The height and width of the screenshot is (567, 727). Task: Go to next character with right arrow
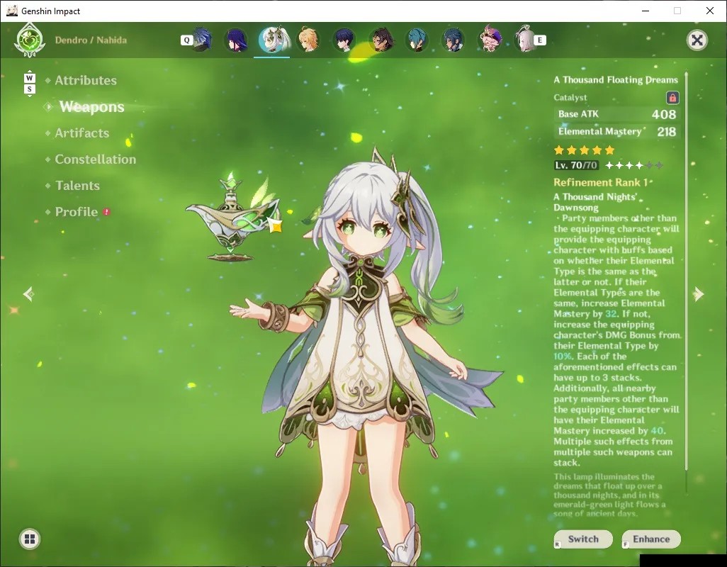[x=698, y=294]
